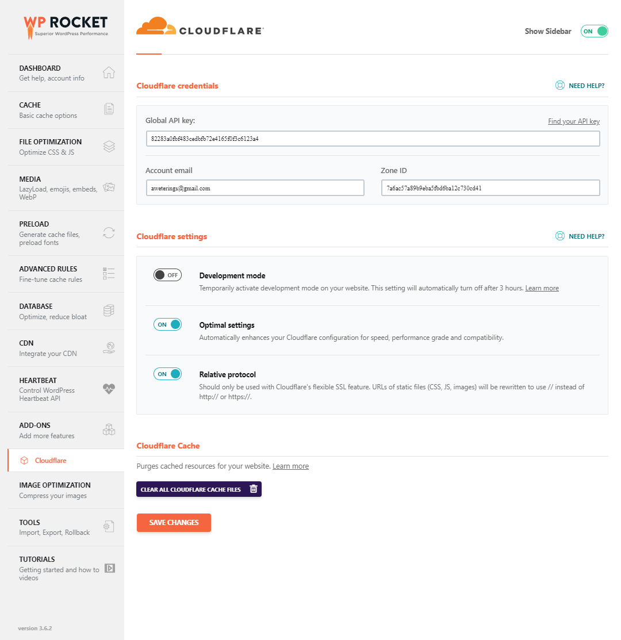Click the Advanced Rules list icon
This screenshot has height=640, width=621.
[109, 274]
